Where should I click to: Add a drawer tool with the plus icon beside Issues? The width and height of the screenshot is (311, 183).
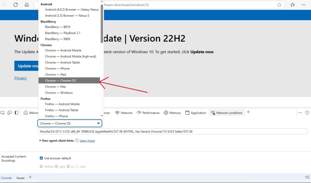tap(30, 177)
